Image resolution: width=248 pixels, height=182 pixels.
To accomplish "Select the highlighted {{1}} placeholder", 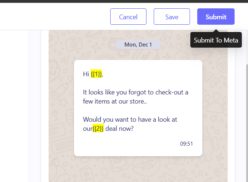I will [96, 74].
